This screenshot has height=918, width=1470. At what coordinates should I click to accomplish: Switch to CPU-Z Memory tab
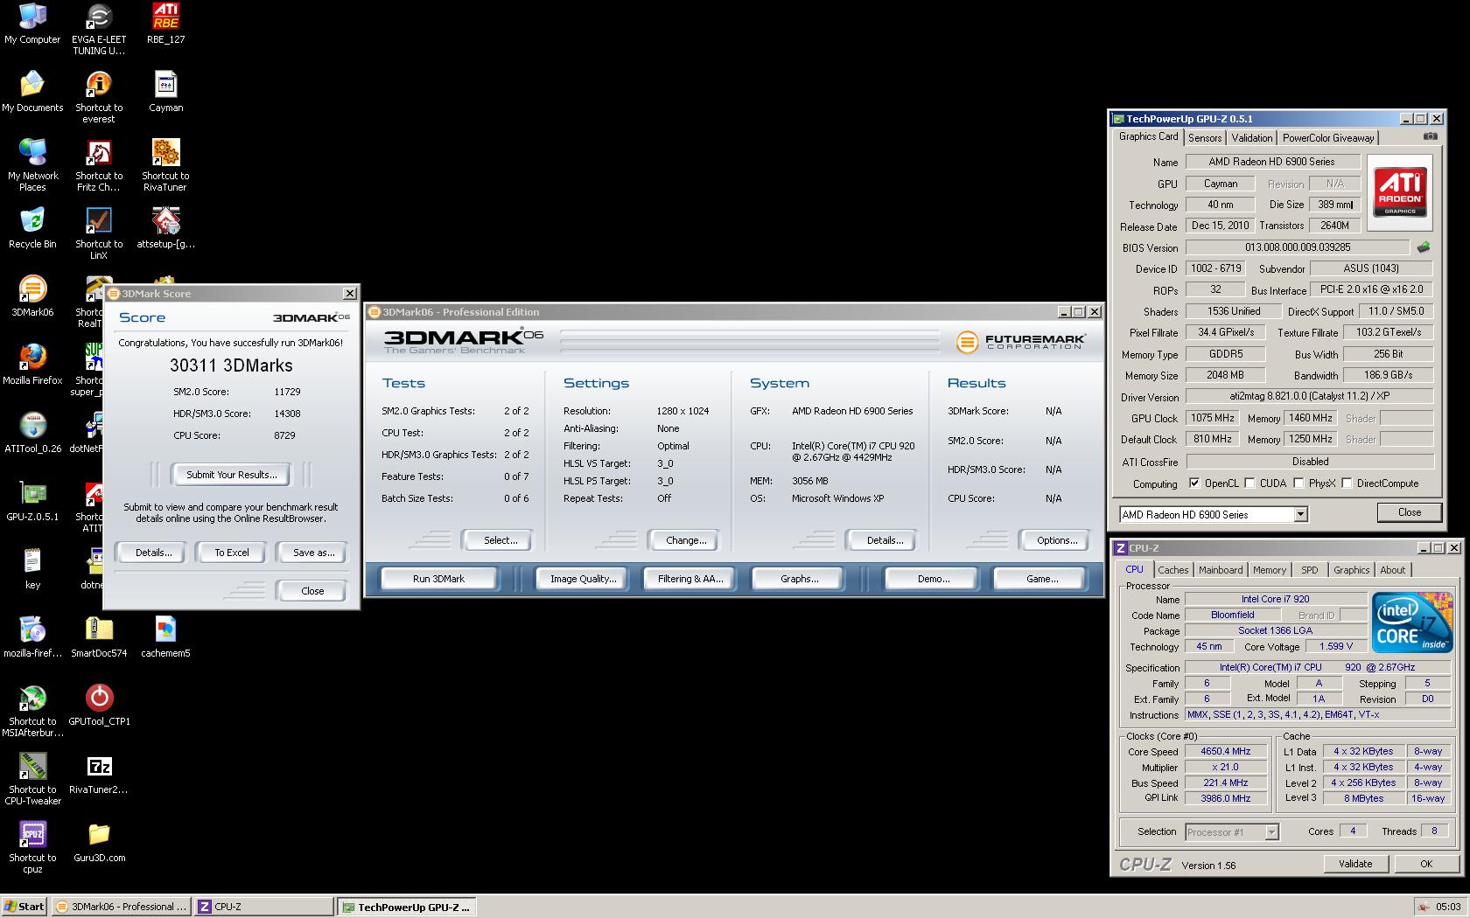click(x=1269, y=570)
